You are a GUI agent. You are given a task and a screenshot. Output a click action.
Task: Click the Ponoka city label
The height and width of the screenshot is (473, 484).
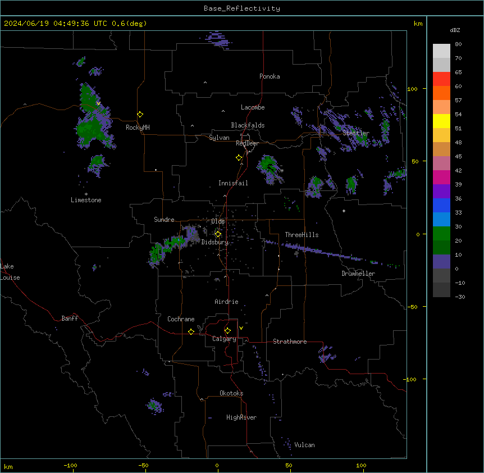click(270, 76)
